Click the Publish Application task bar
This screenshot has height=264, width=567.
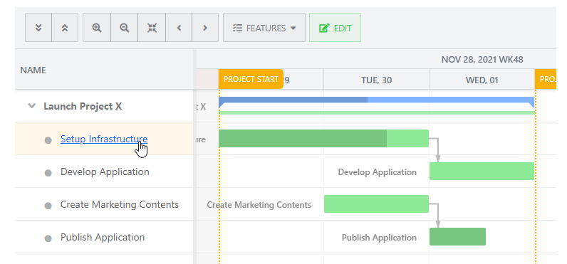pyautogui.click(x=457, y=236)
